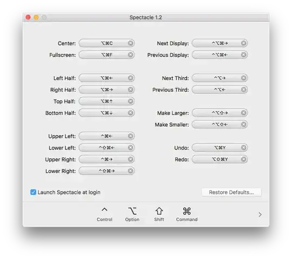292x259 pixels.
Task: Click the 'Redo:' label text
Action: coord(182,159)
